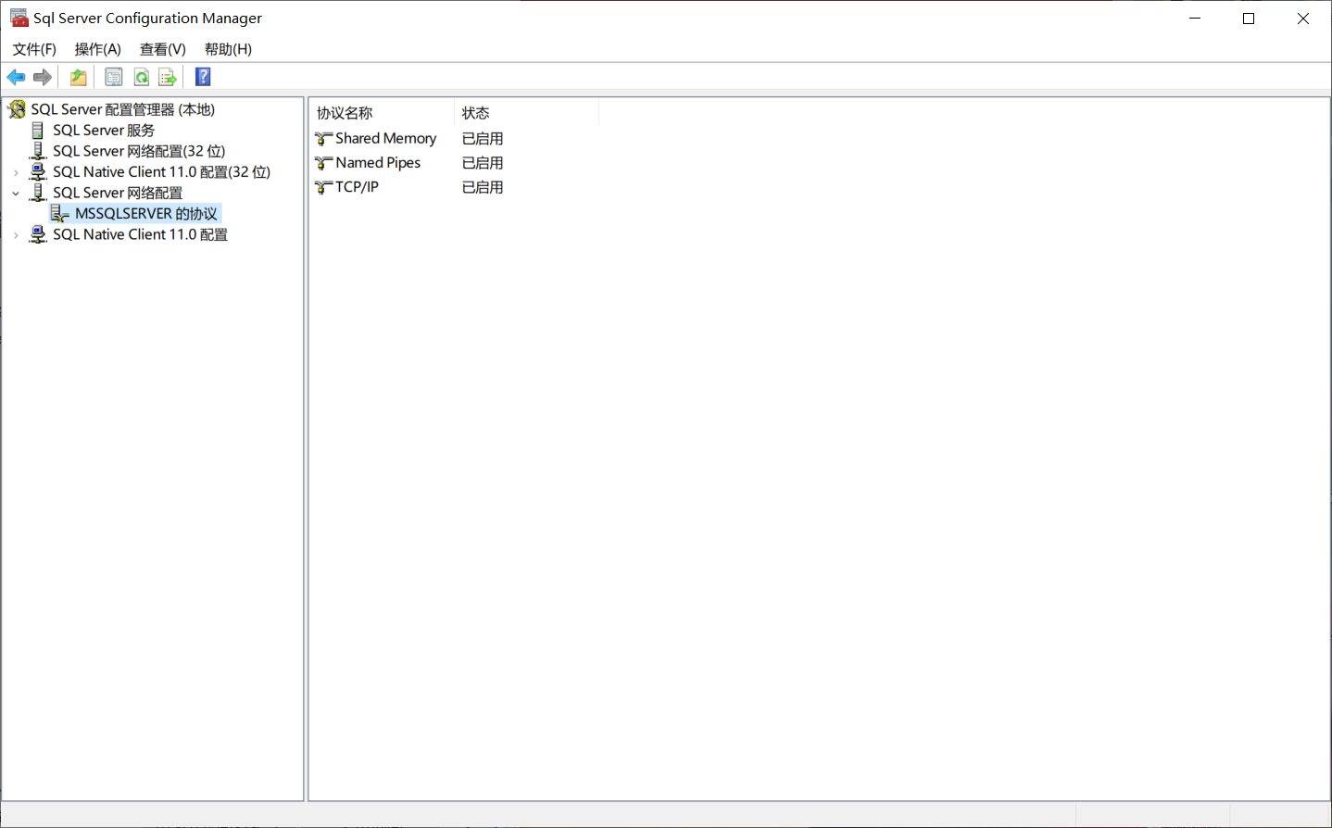This screenshot has height=828, width=1332.
Task: Click 已启用 status in the Shared Memory row
Action: (483, 139)
